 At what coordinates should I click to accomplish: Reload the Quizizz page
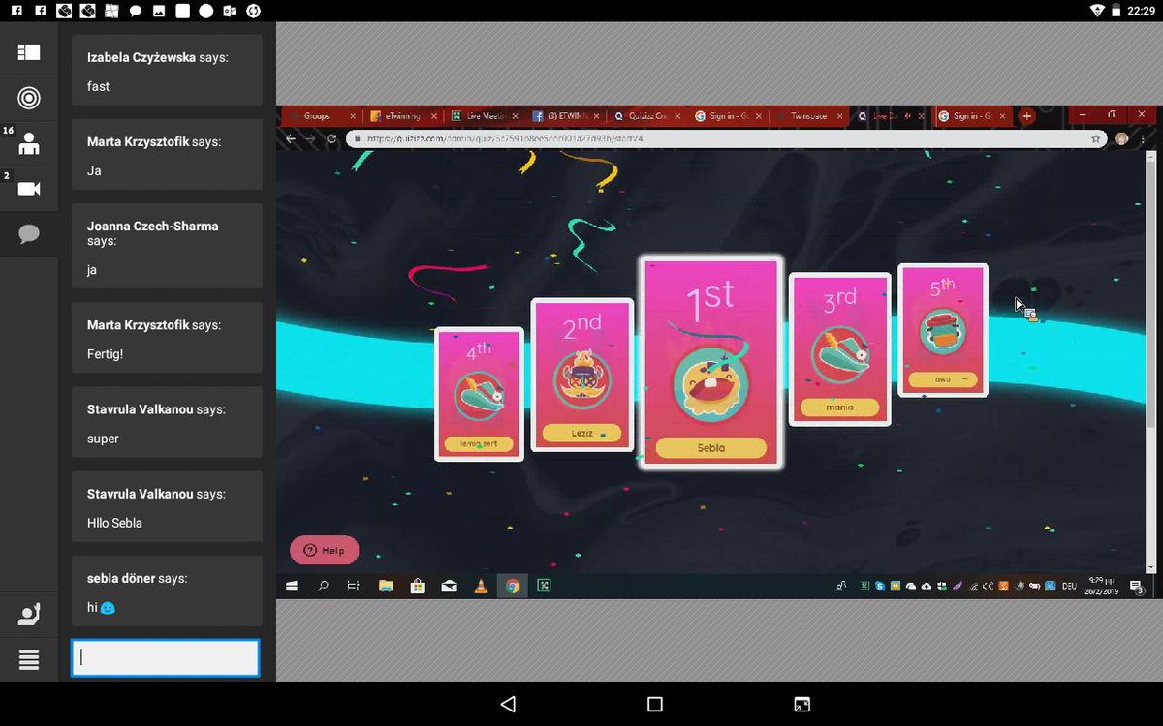[332, 138]
